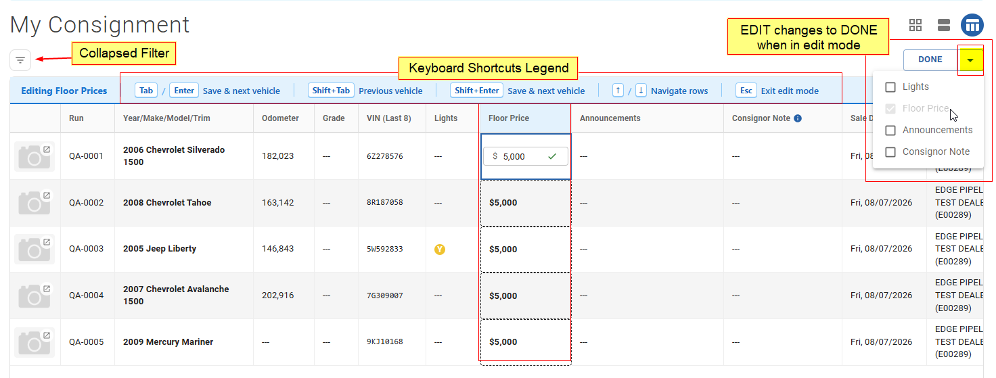Select Floor Price cell for Chevrolet Tahoe
996x378 pixels.
click(525, 203)
